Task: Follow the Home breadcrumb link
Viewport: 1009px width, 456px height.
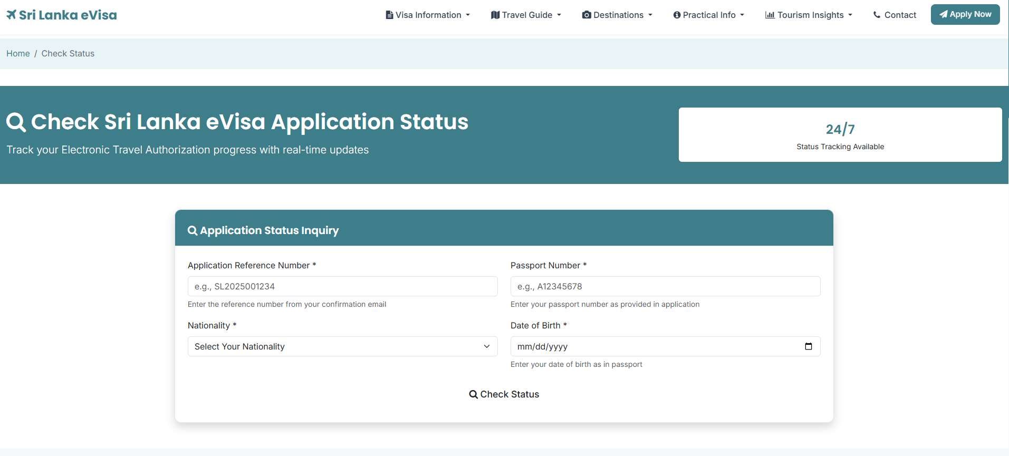Action: coord(18,53)
